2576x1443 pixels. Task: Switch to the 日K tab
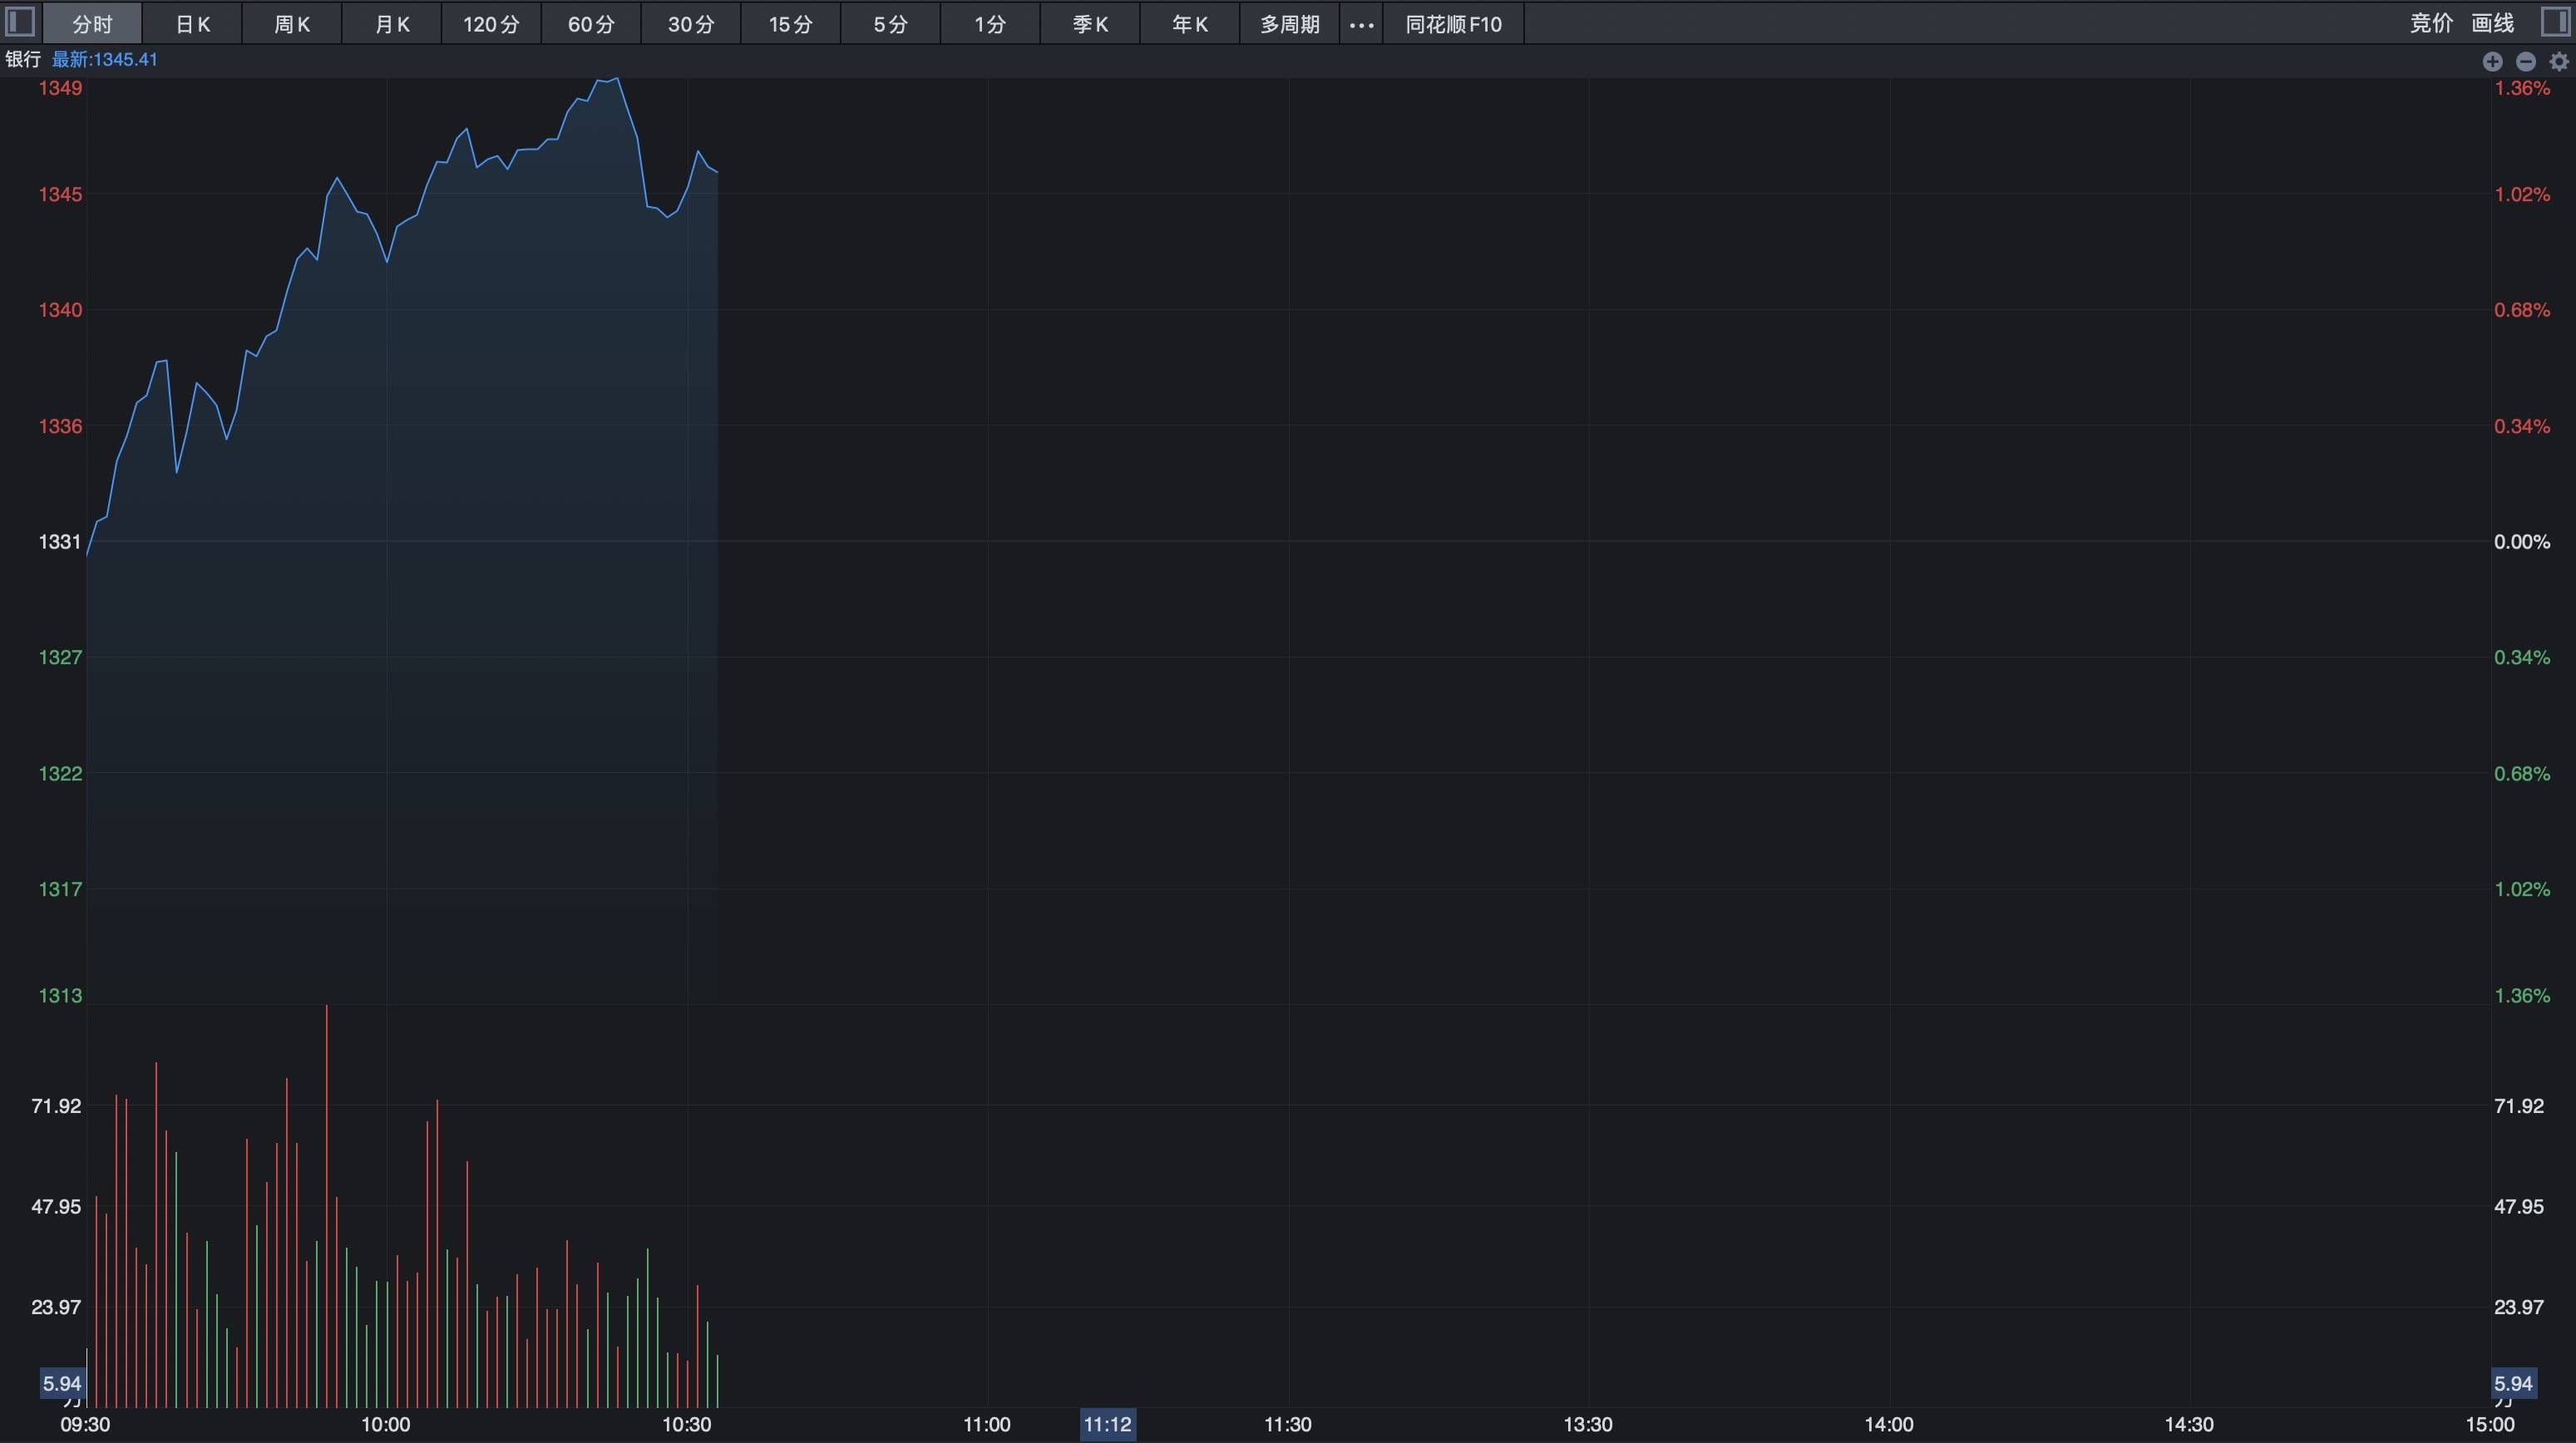[x=192, y=24]
